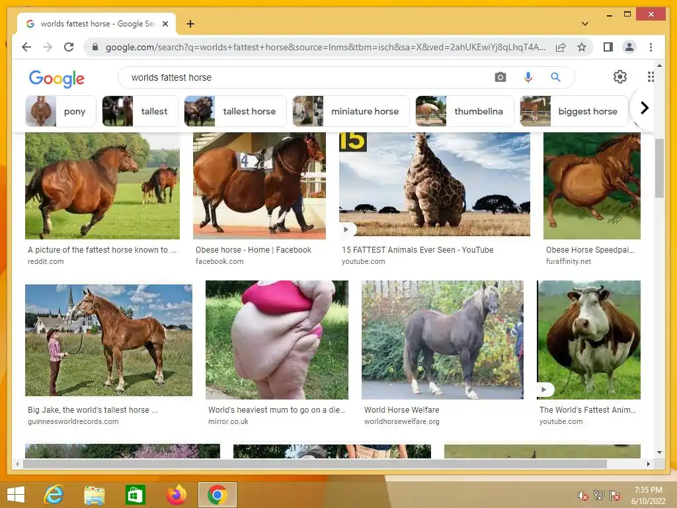677x508 pixels.
Task: Show more suggestion chips with right chevron
Action: (x=644, y=108)
